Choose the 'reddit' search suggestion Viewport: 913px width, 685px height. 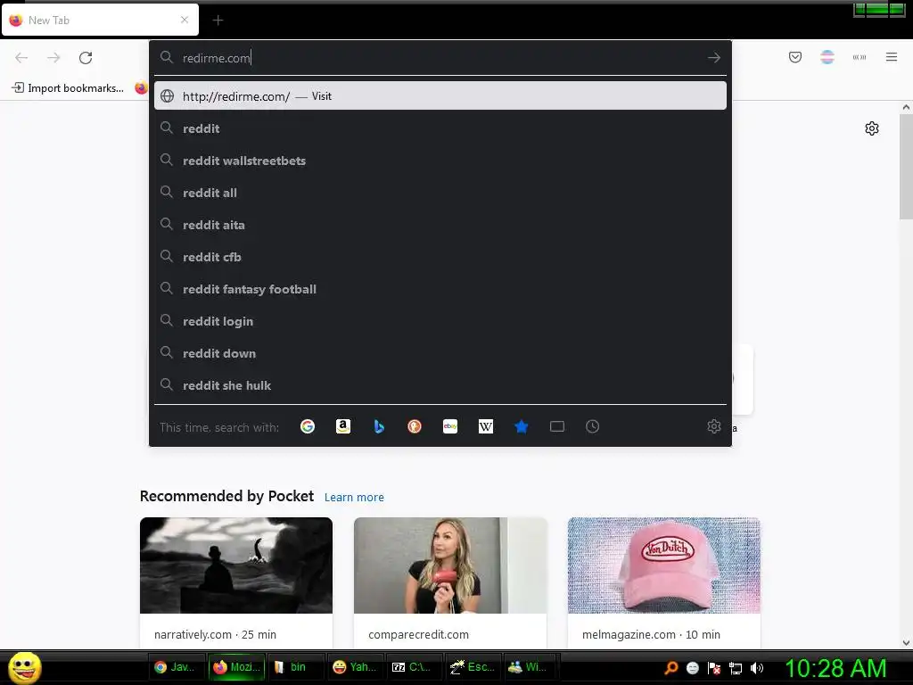[x=440, y=128]
